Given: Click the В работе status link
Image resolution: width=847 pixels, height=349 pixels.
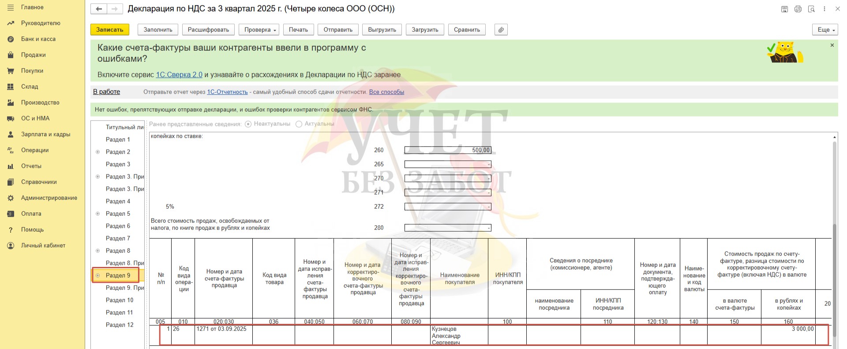Looking at the screenshot, I should click(106, 92).
